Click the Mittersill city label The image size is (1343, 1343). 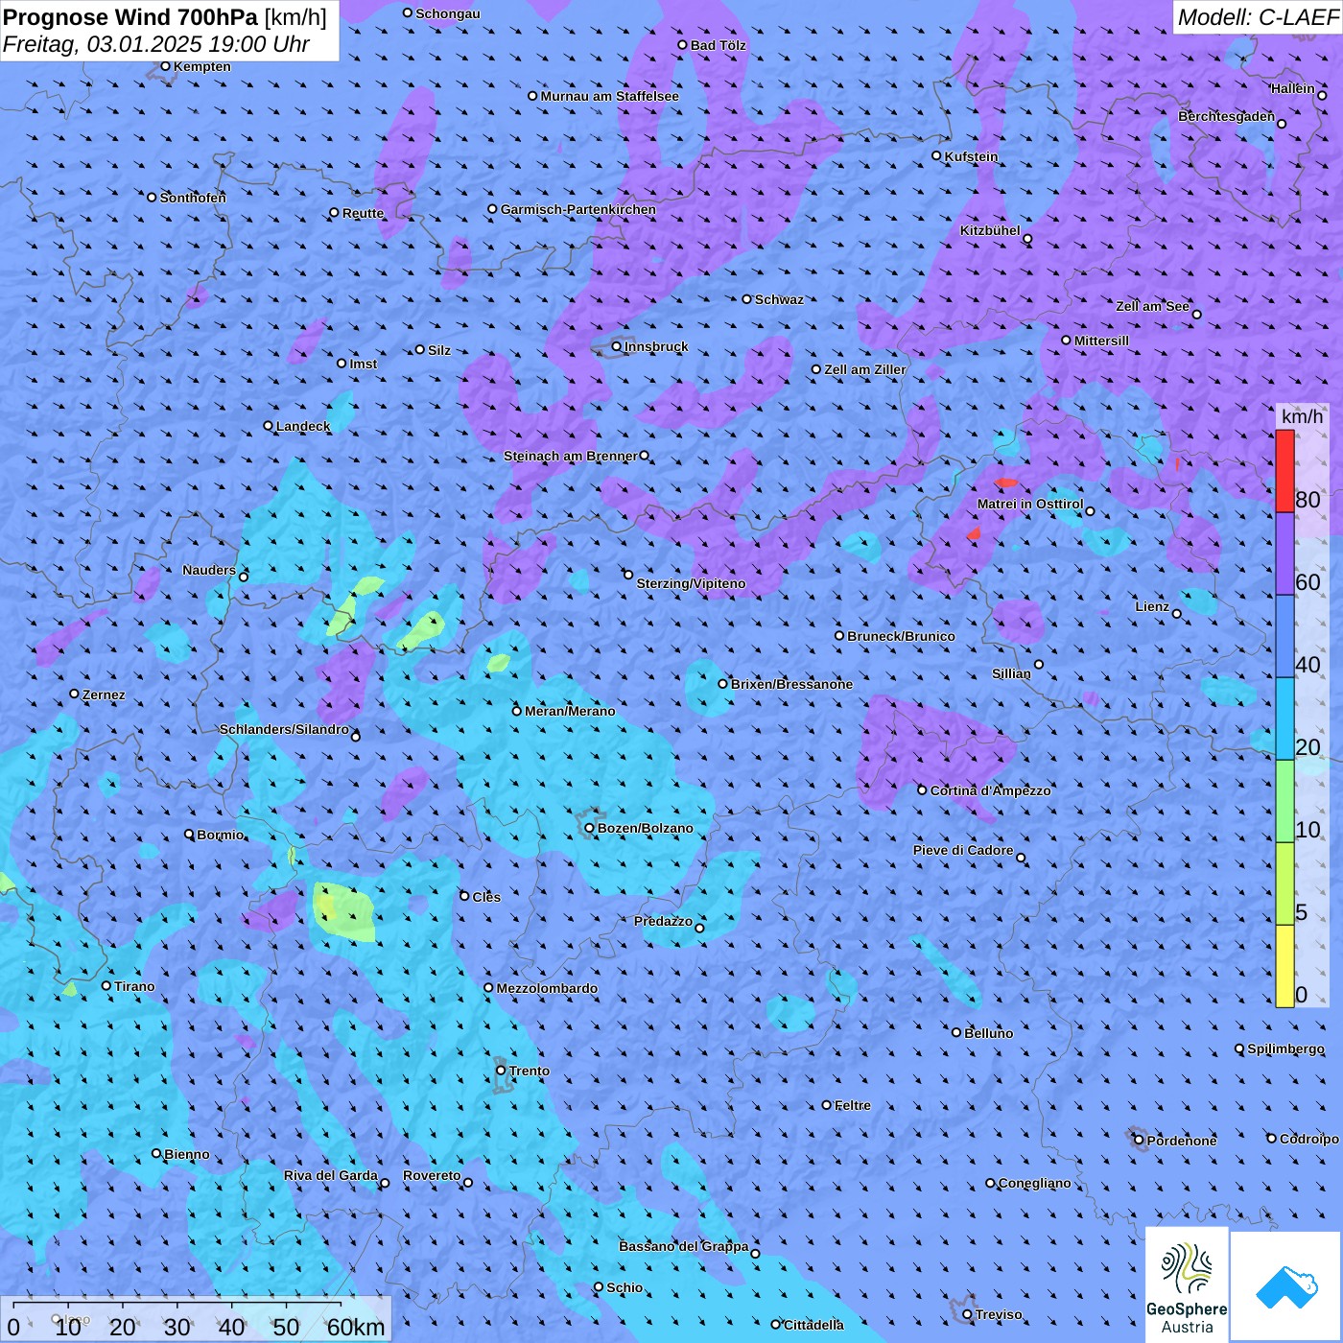coord(1101,341)
